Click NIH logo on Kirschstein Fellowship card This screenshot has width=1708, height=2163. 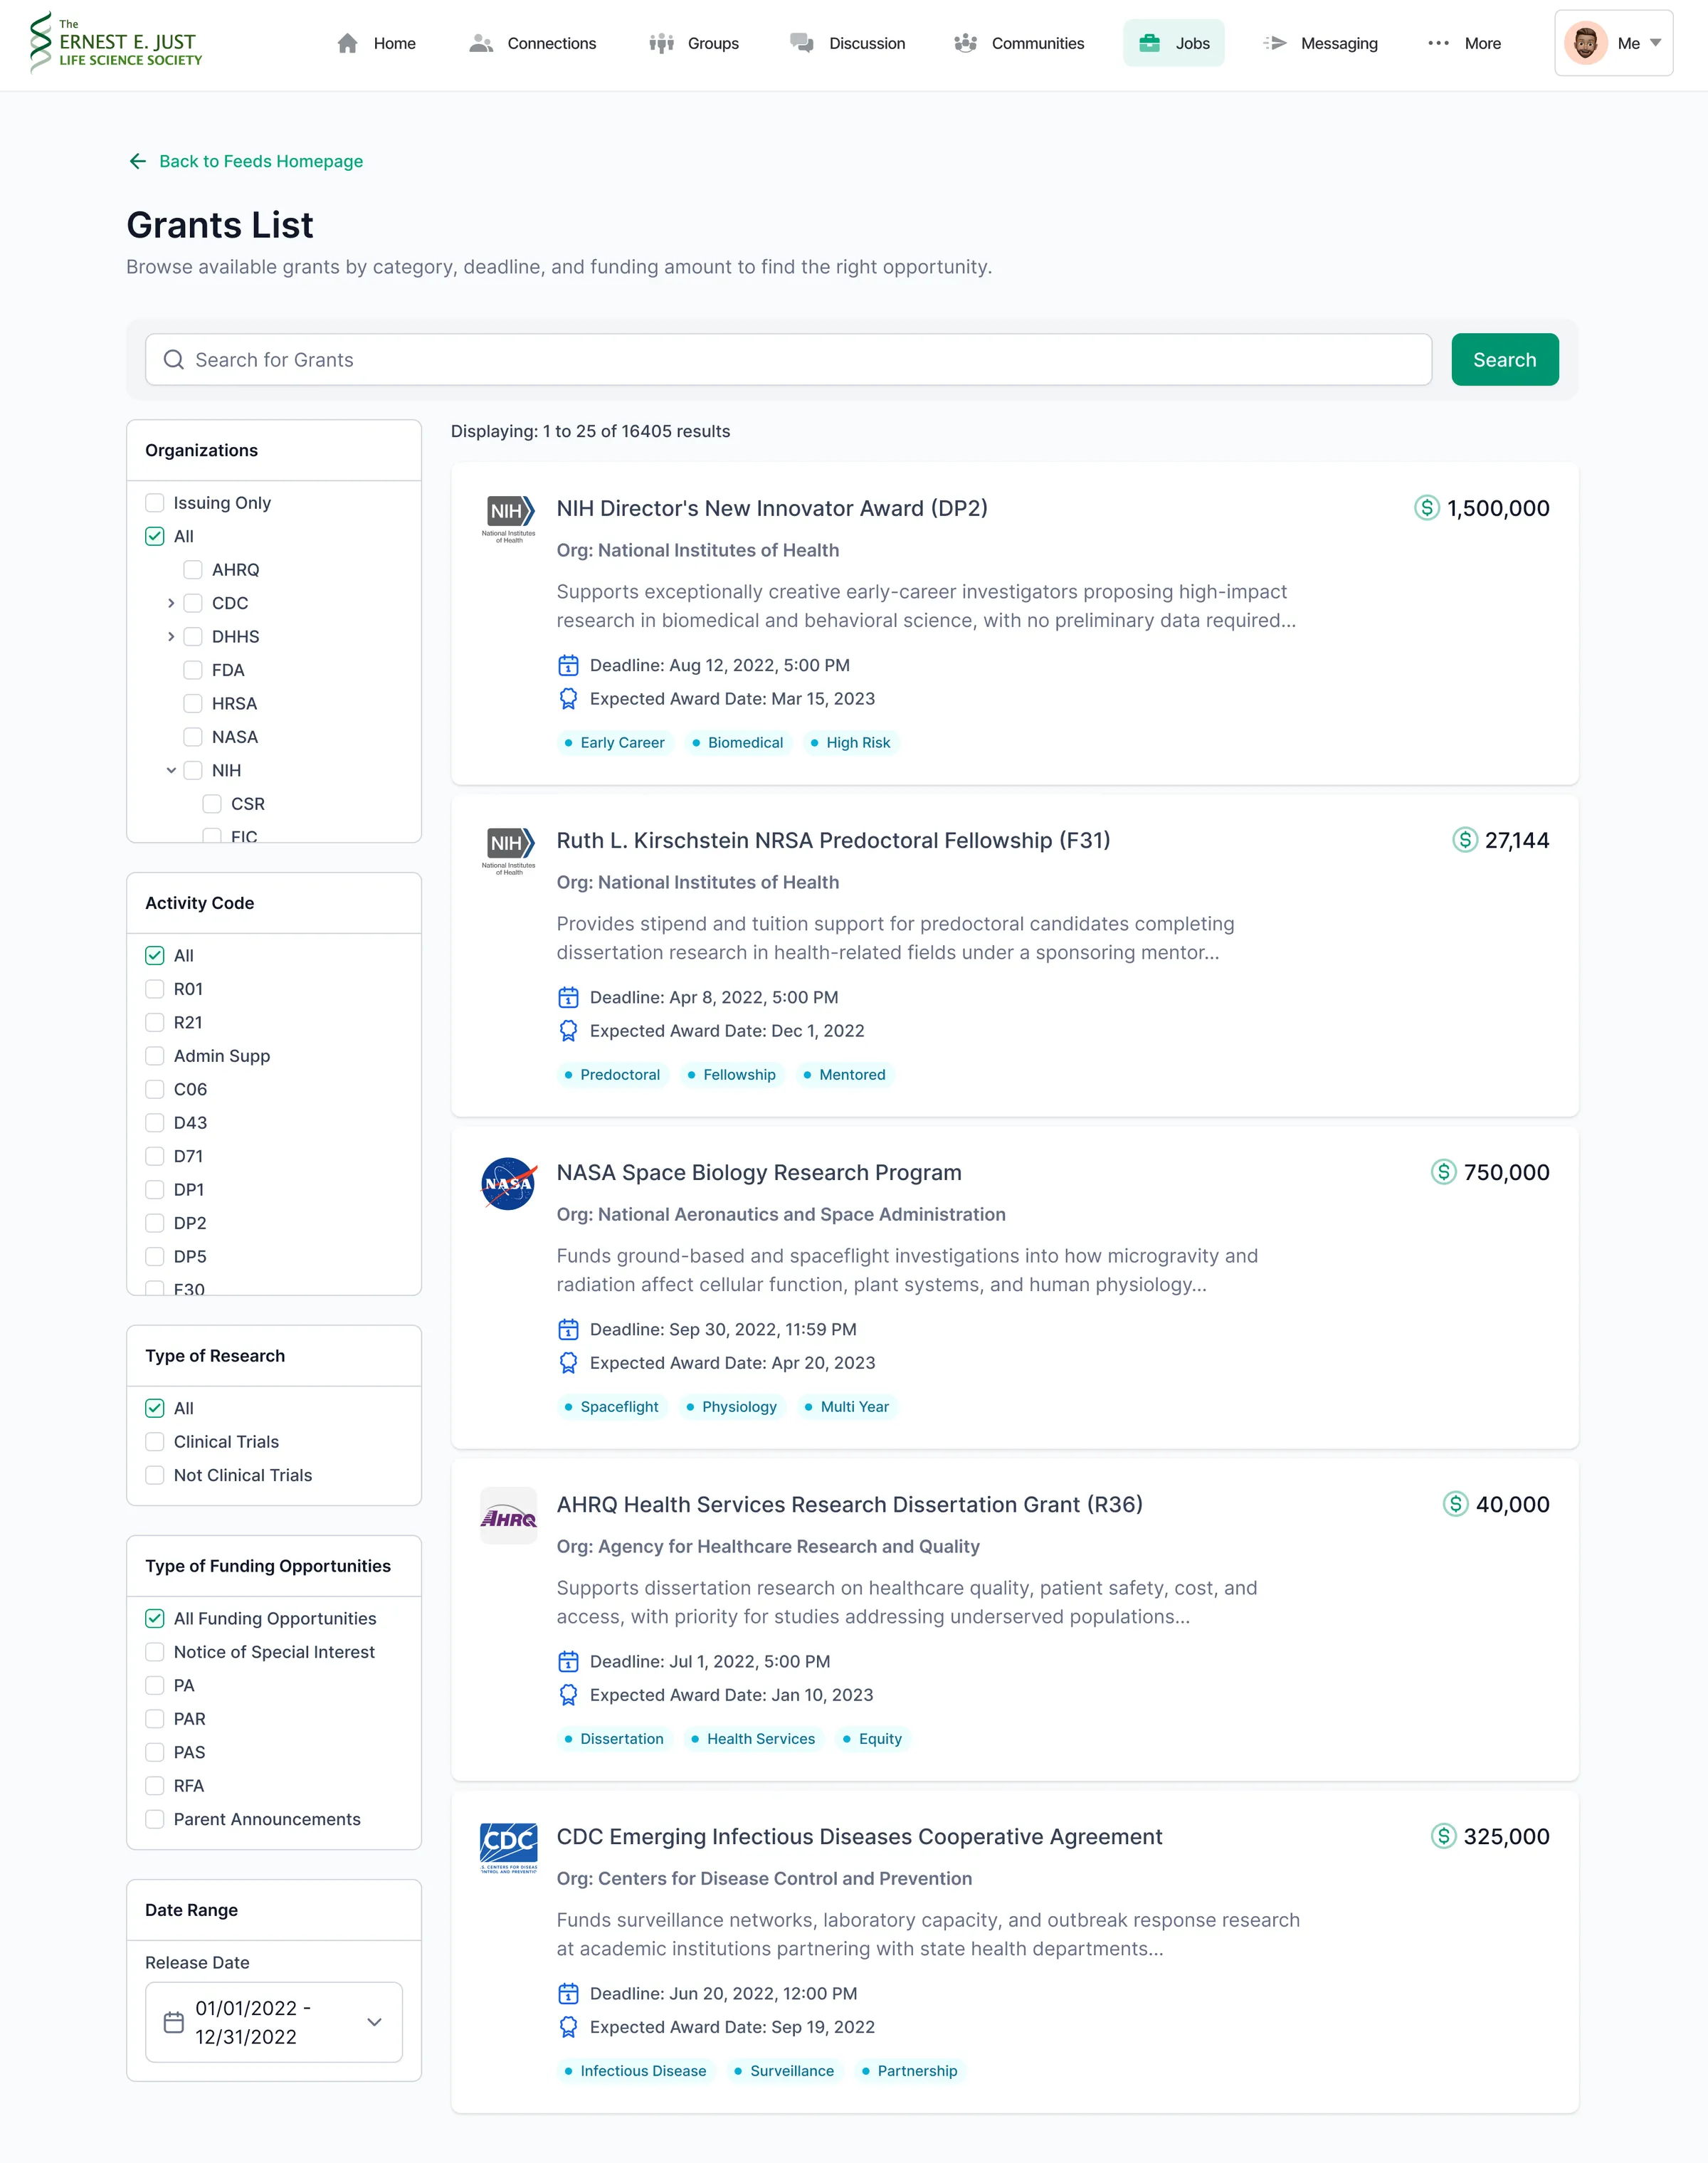(509, 850)
